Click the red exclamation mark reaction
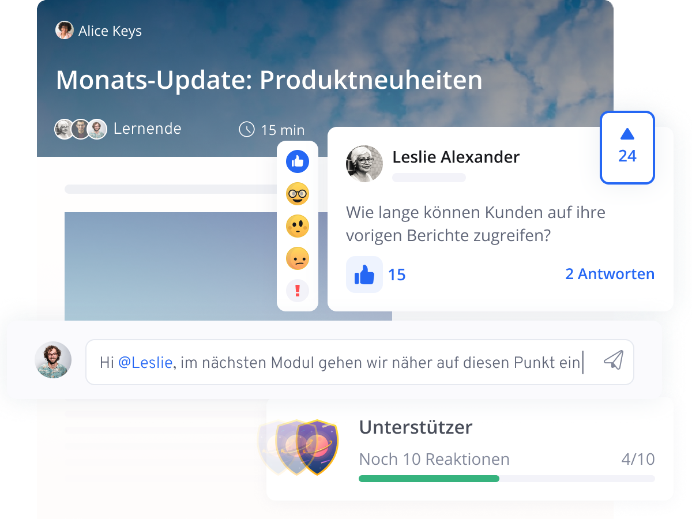Screen dimensions: 692x519 pos(296,291)
